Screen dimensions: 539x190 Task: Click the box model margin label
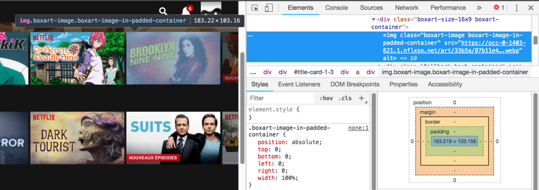[x=429, y=112]
